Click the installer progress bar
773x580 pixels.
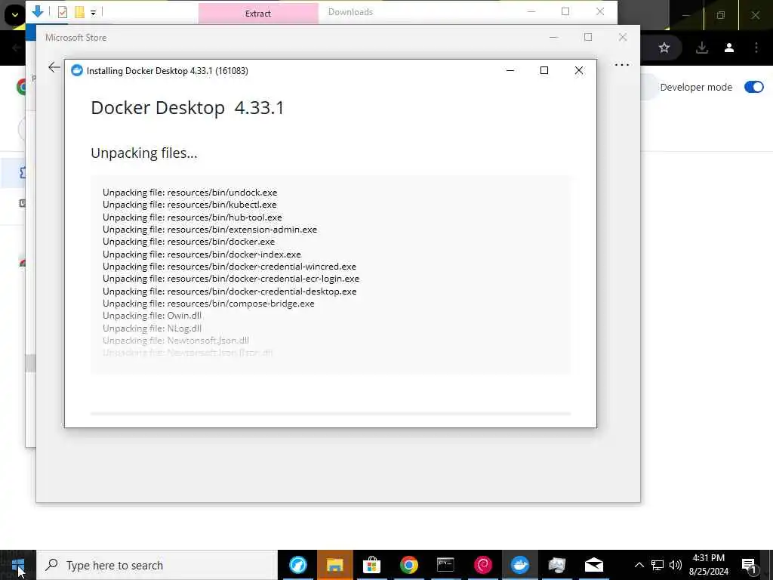[x=331, y=414]
